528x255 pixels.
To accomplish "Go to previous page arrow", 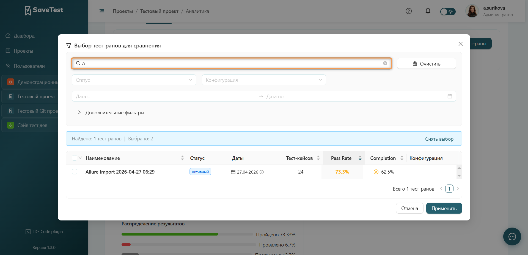I will tap(441, 189).
